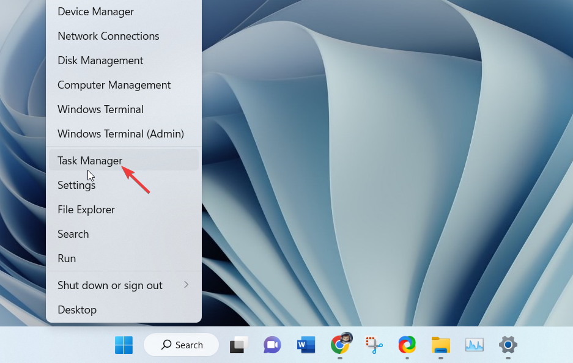
Task: Open the Settings gear on the taskbar
Action: click(508, 345)
